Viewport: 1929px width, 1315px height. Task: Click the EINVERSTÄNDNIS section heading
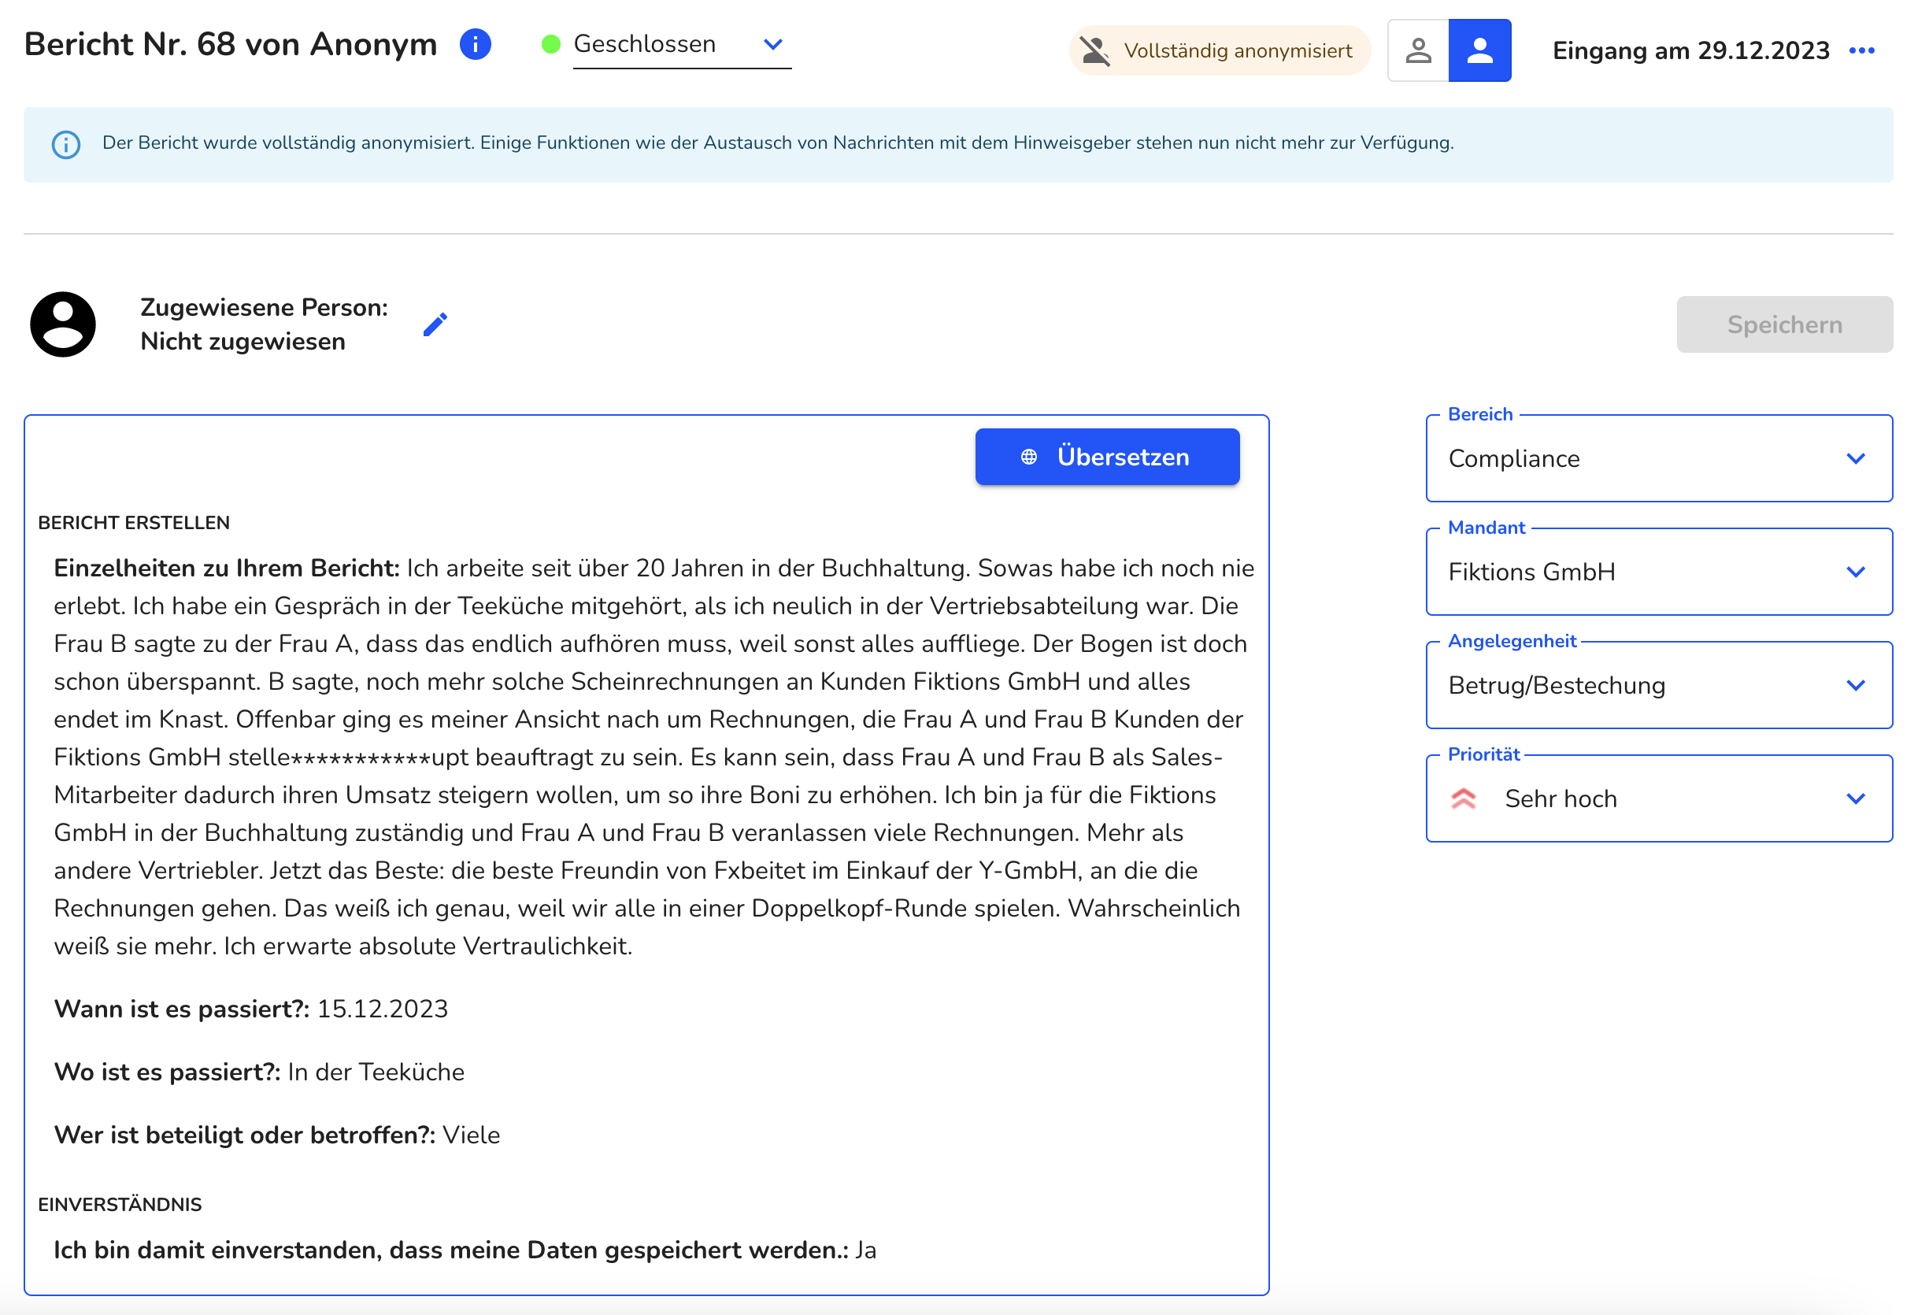(x=120, y=1205)
